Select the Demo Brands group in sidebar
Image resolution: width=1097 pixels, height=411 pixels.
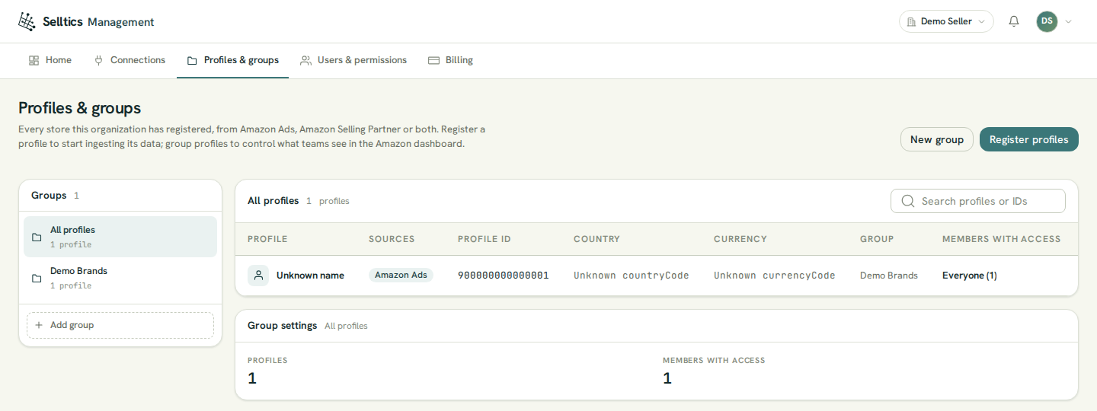(x=120, y=278)
